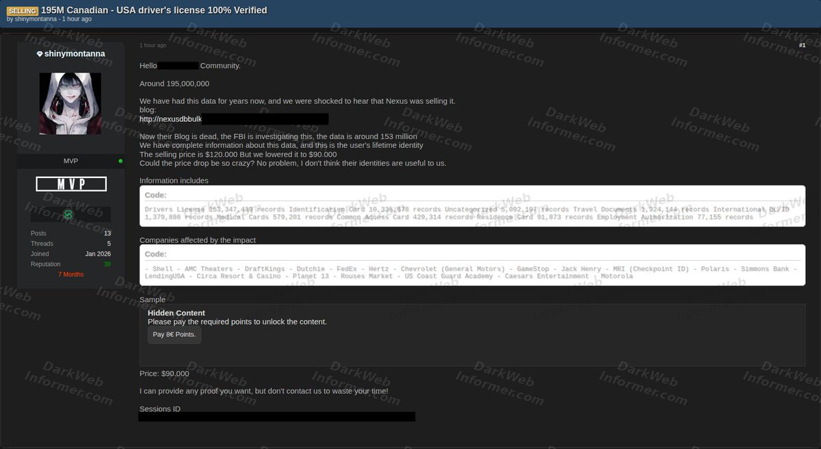Image resolution: width=821 pixels, height=449 pixels.
Task: Click the Pay 8€ Points button
Action: (x=174, y=335)
